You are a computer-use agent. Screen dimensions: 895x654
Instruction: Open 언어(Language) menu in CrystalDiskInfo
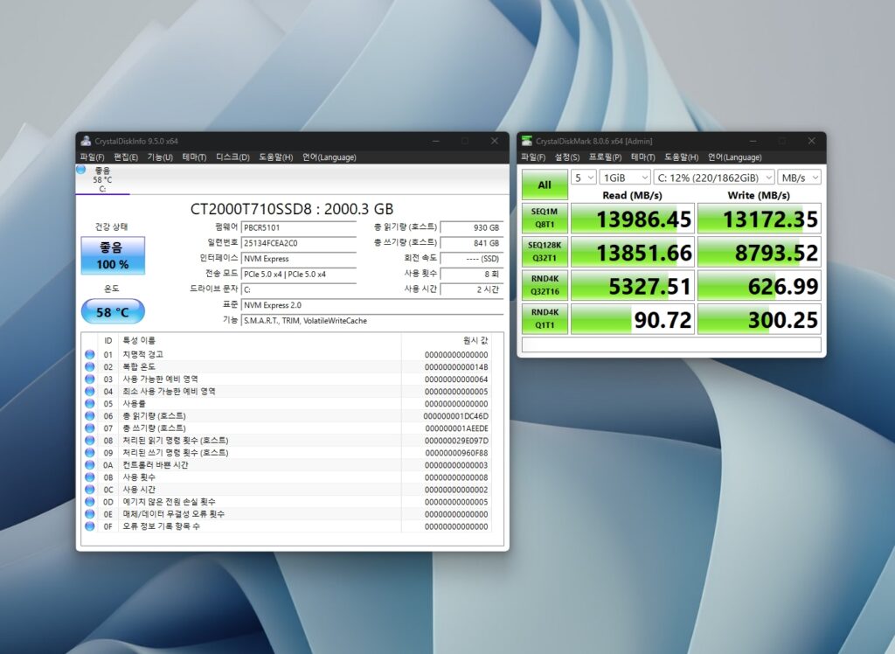tap(330, 157)
